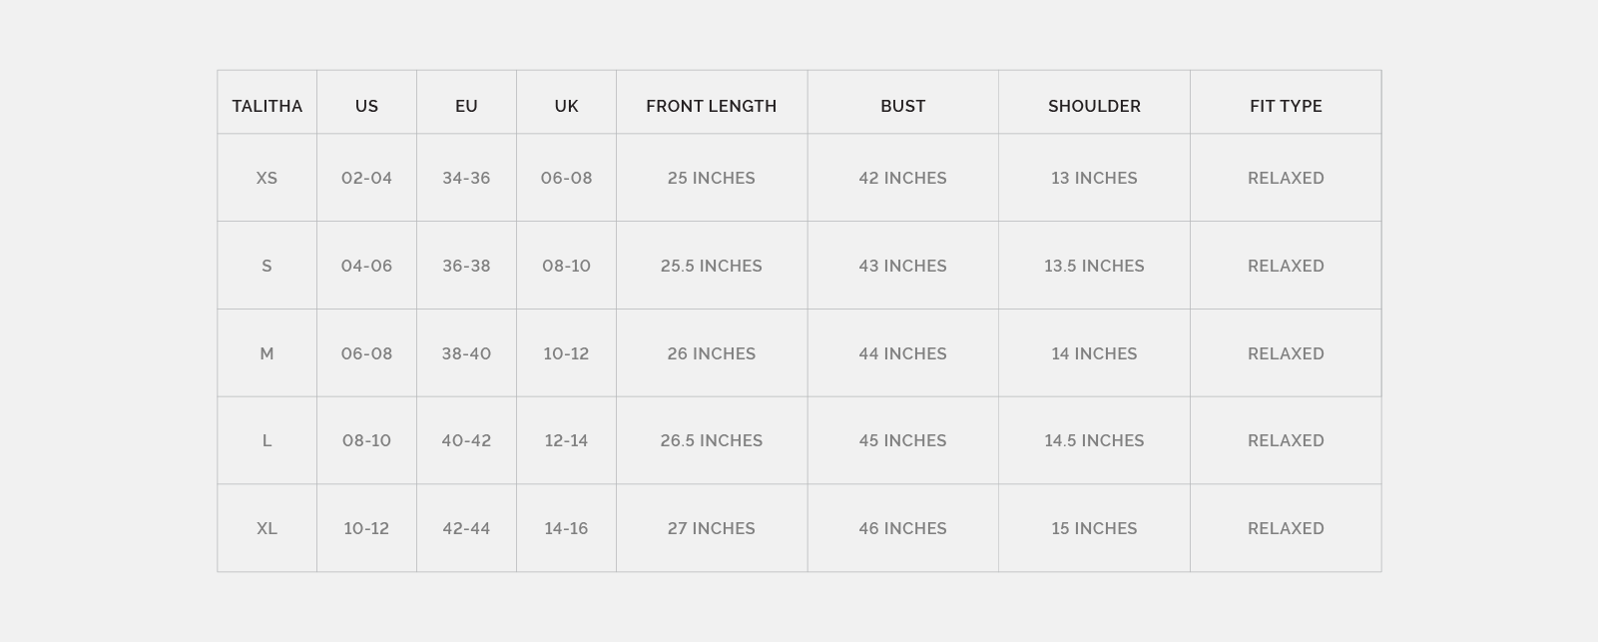Select the FRONT LENGTH header cell

tap(711, 106)
